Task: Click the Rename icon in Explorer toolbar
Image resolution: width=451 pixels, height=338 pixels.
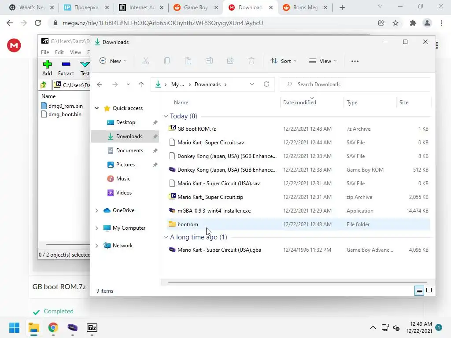Action: pos(209,61)
